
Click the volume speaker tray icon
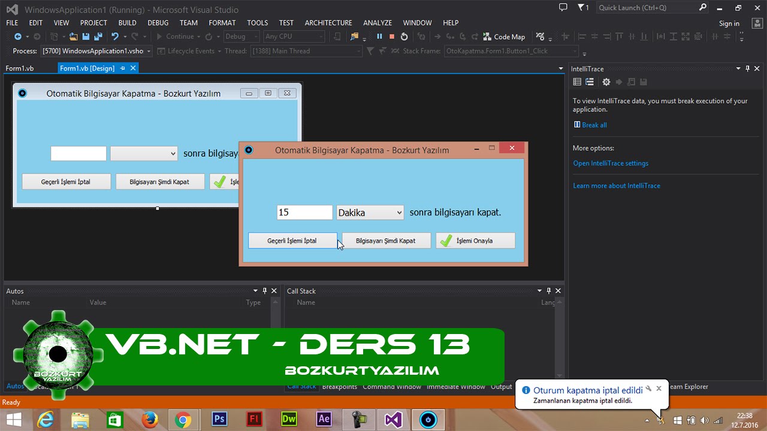click(x=704, y=420)
